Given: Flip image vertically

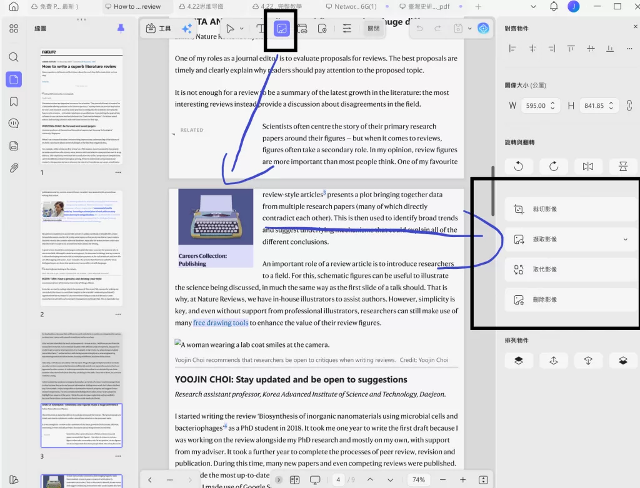Looking at the screenshot, I should (x=623, y=166).
